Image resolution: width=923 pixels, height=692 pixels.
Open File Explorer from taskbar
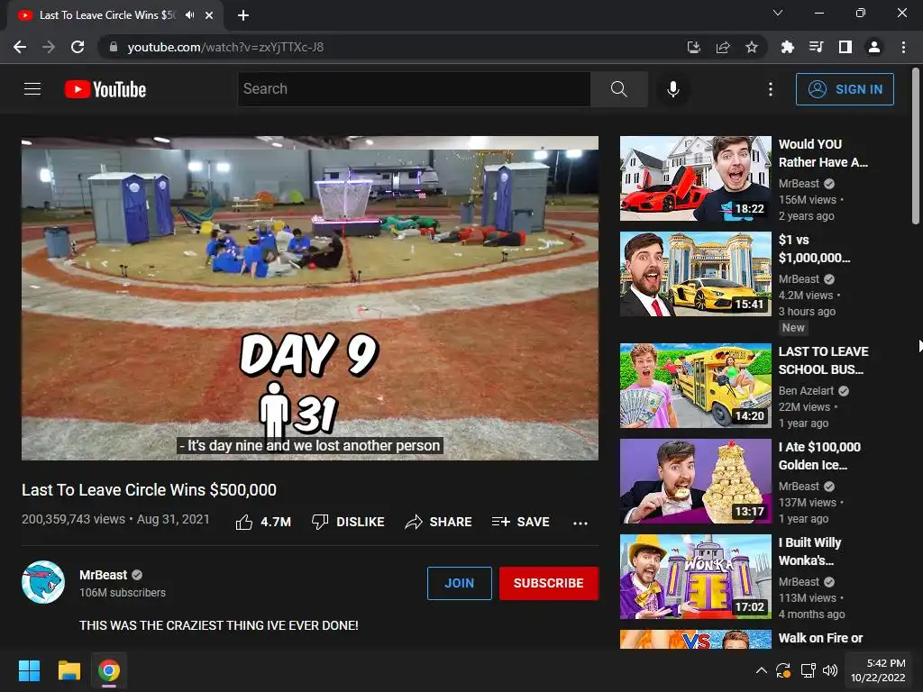pos(69,670)
